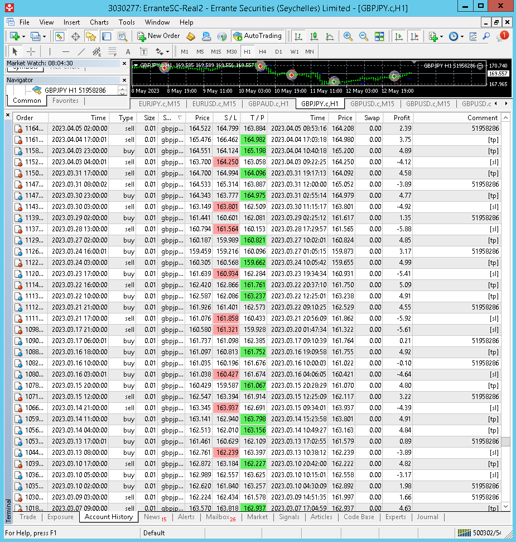Select the Crosshair circle icon in the main toolbar
This screenshot has height=542, width=516.
[x=75, y=36]
